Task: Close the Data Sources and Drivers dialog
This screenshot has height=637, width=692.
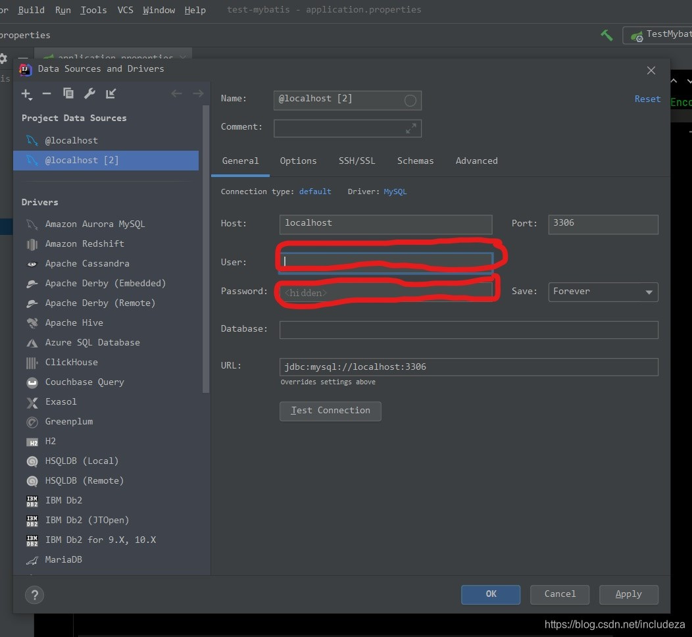Action: coord(651,70)
